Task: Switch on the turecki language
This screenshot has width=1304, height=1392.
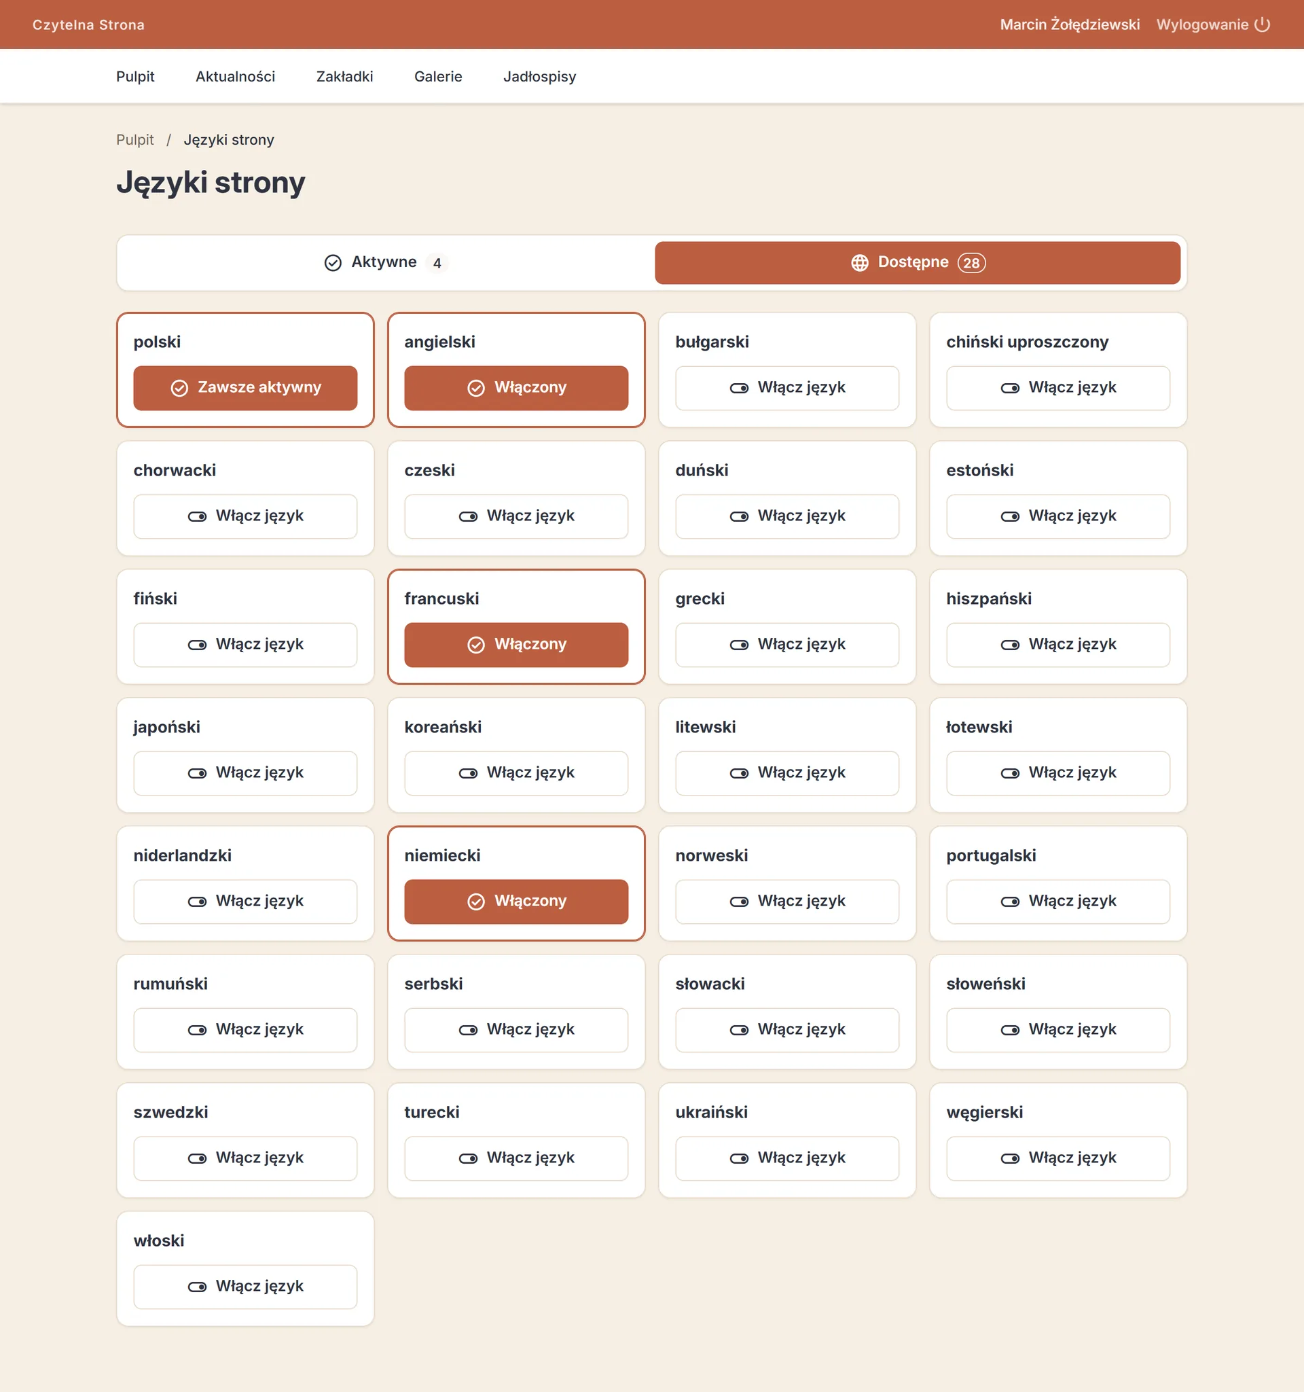Action: [516, 1158]
